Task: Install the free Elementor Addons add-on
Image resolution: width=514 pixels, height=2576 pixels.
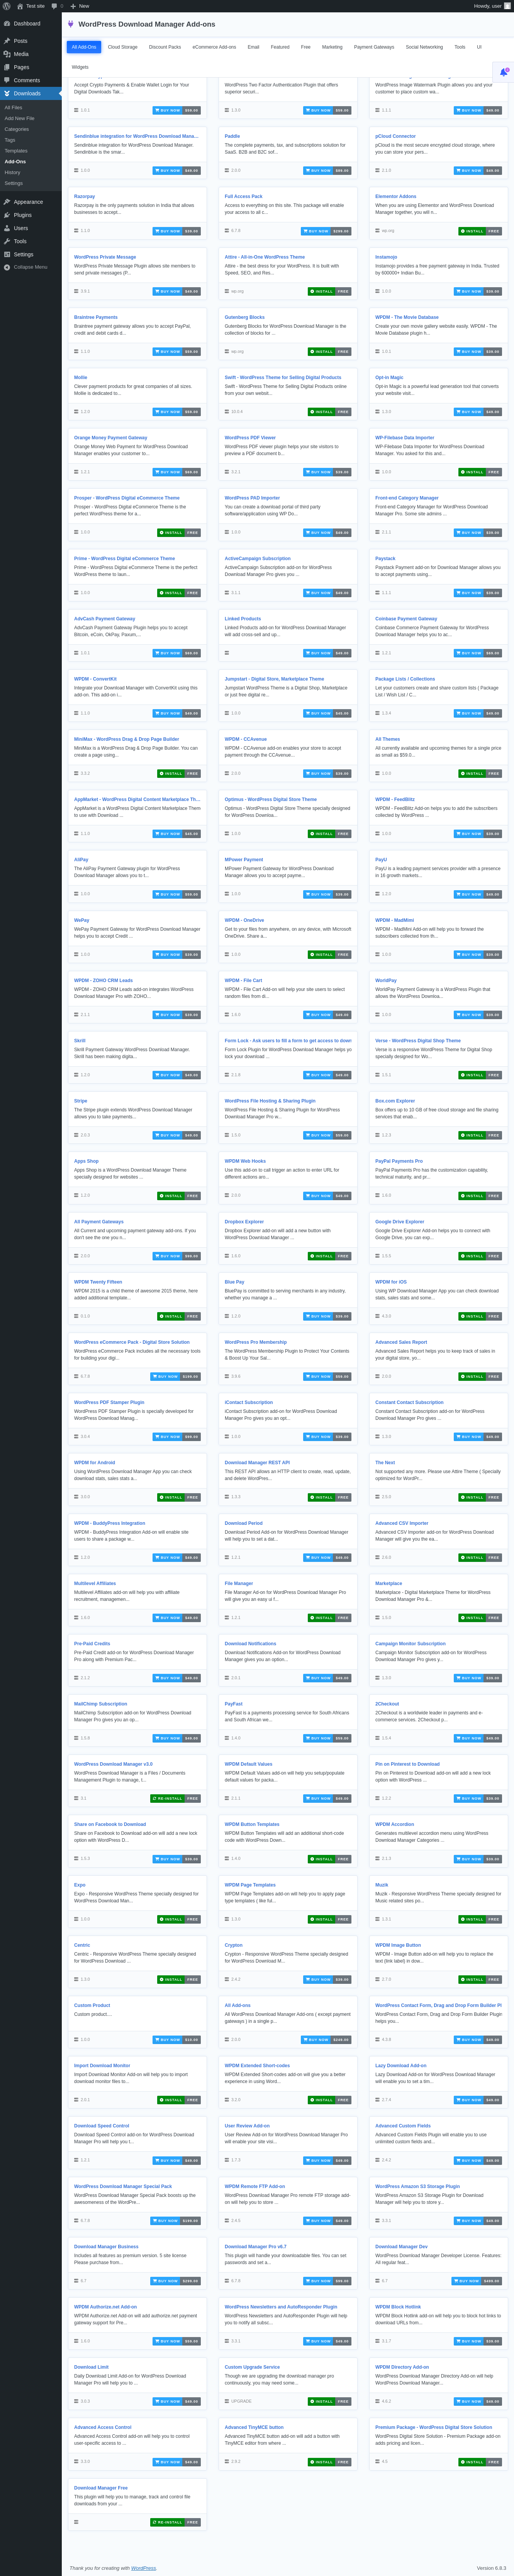Action: click(x=480, y=231)
